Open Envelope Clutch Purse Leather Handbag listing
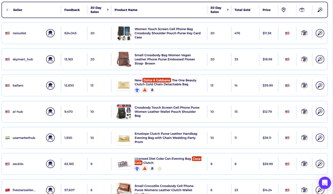 [x=166, y=138]
